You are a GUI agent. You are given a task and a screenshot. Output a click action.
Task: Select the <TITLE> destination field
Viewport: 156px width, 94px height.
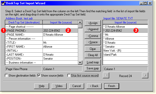click(x=24, y=43)
